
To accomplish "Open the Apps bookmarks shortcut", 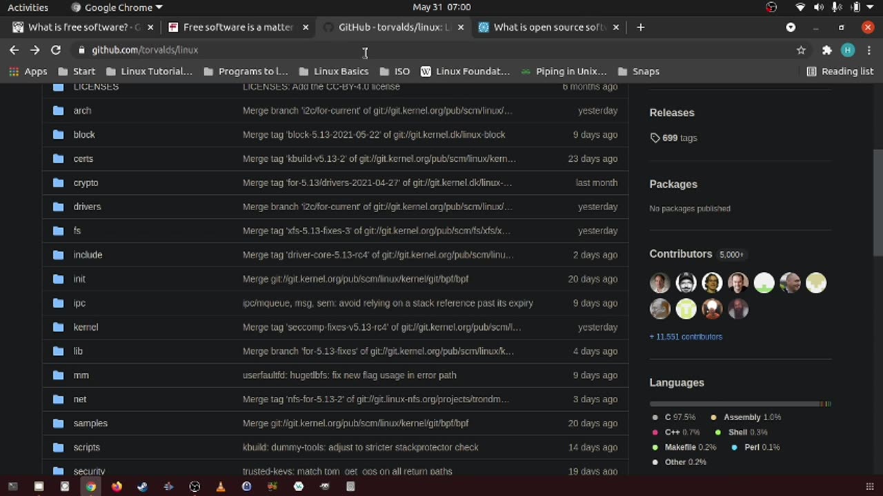I will [x=28, y=71].
